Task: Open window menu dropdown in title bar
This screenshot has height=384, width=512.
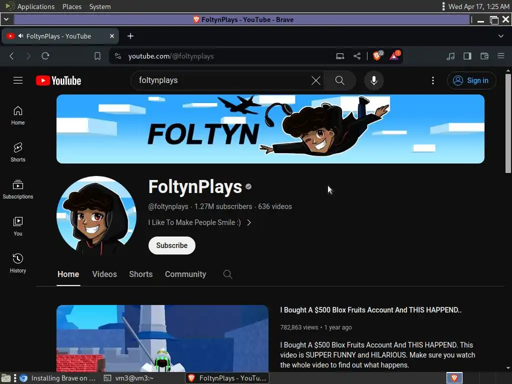Action: point(6,19)
